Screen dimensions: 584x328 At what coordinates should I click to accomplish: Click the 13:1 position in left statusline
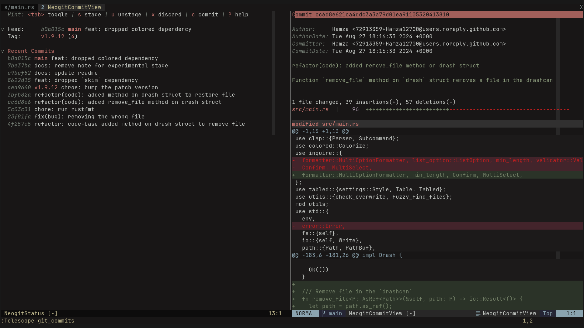click(x=275, y=313)
